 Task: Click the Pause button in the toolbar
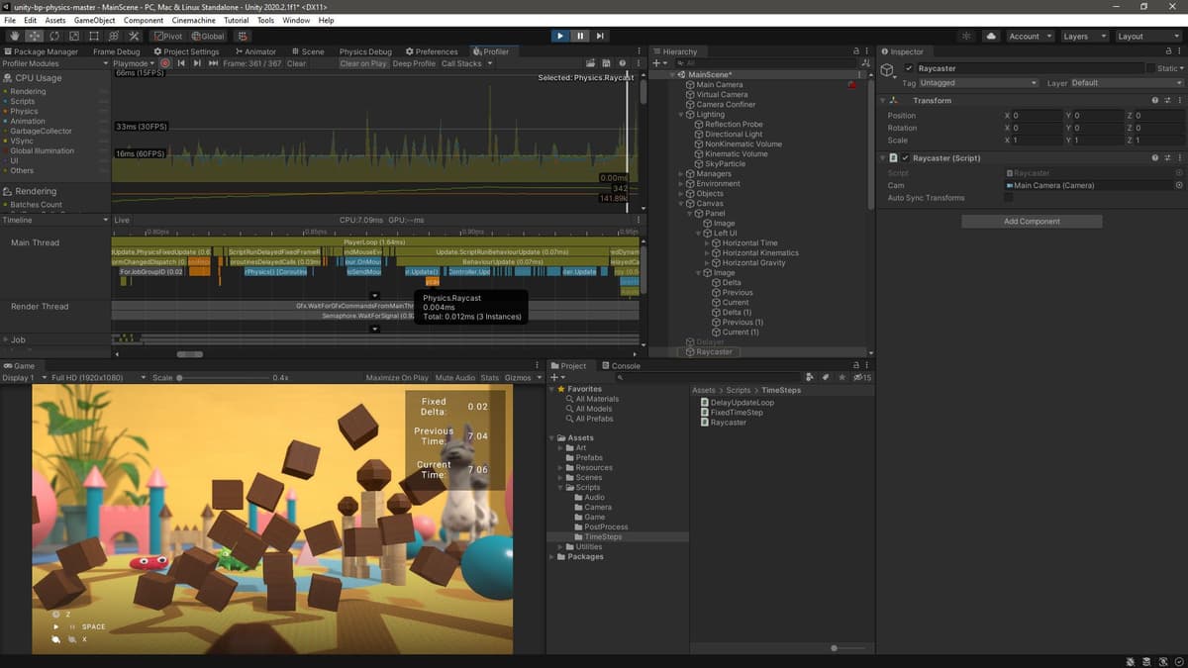click(580, 36)
